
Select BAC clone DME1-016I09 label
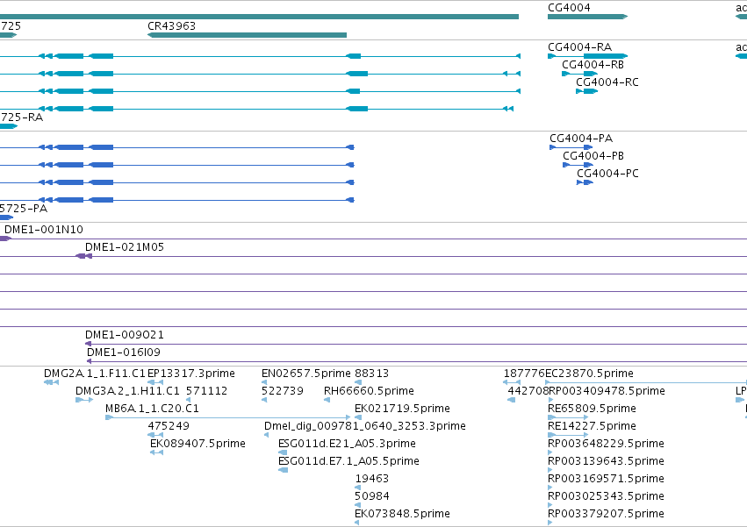tap(124, 353)
